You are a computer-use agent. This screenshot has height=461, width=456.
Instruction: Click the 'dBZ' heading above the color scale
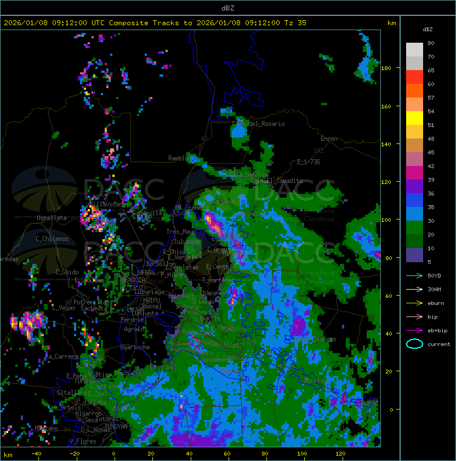[x=428, y=30]
